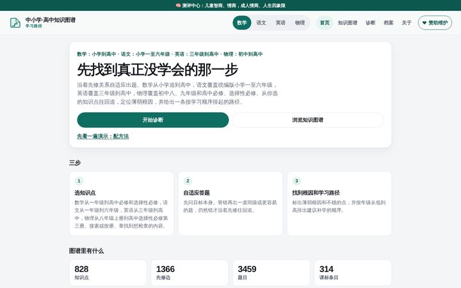Viewport: 461px width, 288px height.
Task: Open the 首页 nav item
Action: pos(325,22)
